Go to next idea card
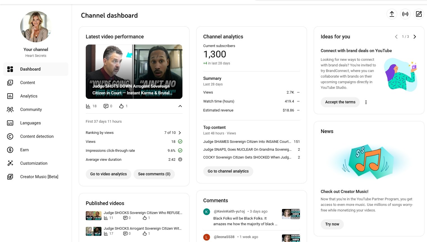Image resolution: width=427 pixels, height=242 pixels. click(415, 37)
